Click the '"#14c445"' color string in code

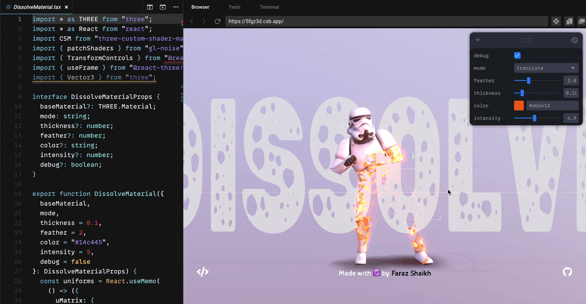click(89, 242)
